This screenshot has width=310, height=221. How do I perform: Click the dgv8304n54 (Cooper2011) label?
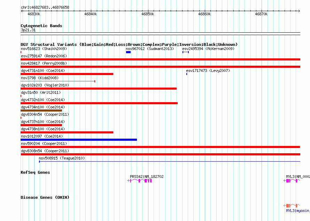pos(45,114)
